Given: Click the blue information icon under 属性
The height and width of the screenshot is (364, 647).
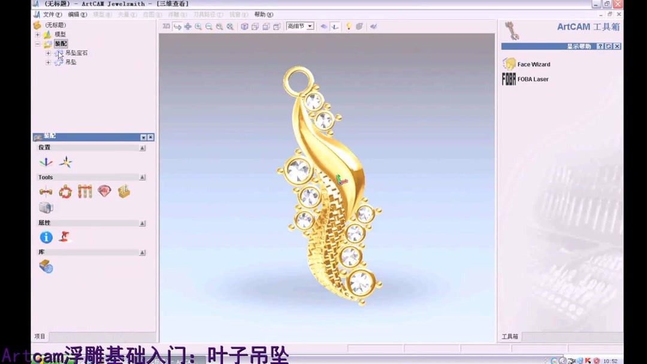Looking at the screenshot, I should (46, 236).
